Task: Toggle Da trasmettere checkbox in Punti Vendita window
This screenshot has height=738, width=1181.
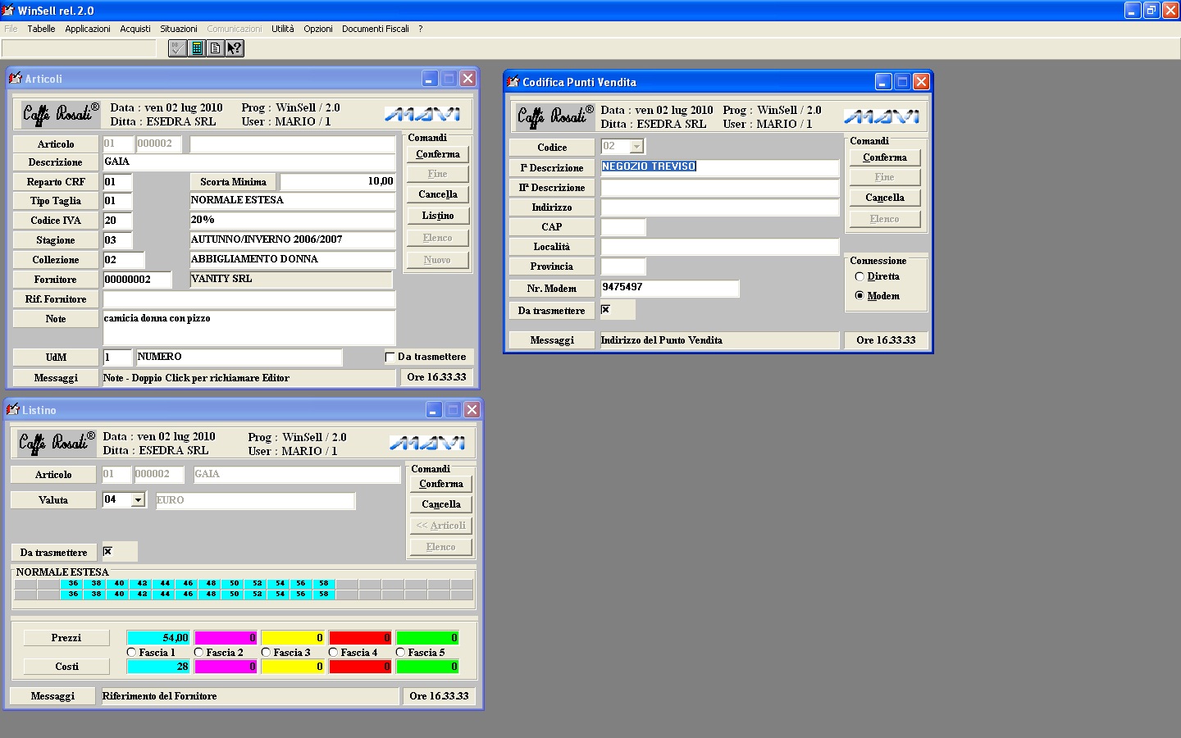Action: [x=605, y=310]
